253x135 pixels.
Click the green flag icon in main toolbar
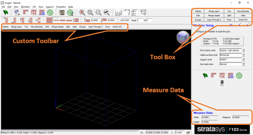coord(6,12)
